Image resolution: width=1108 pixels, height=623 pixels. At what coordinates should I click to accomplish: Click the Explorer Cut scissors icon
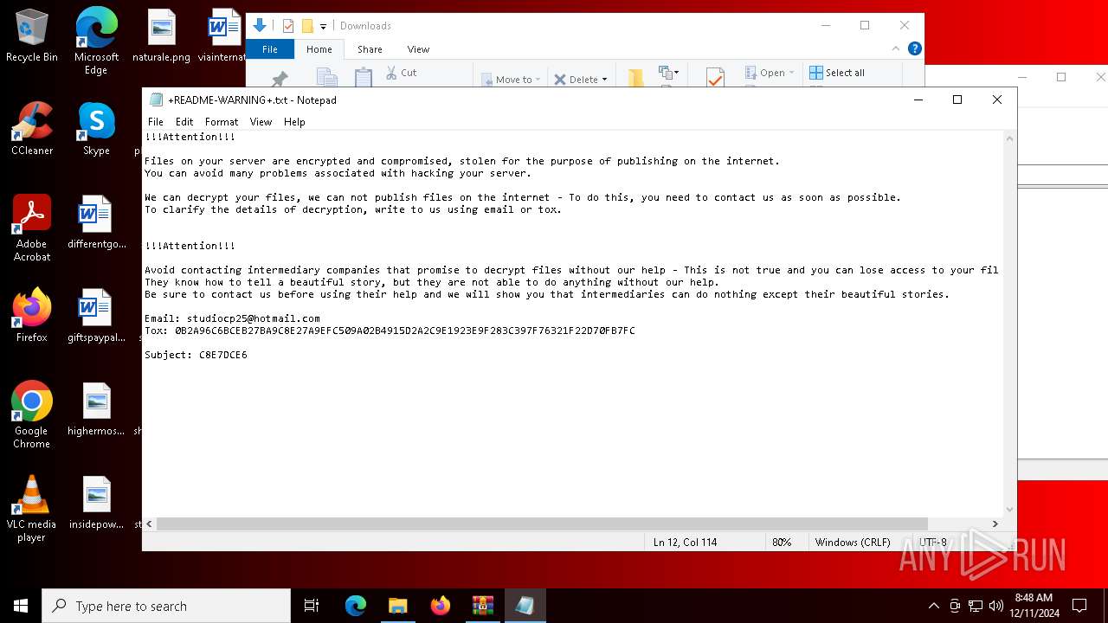401,73
